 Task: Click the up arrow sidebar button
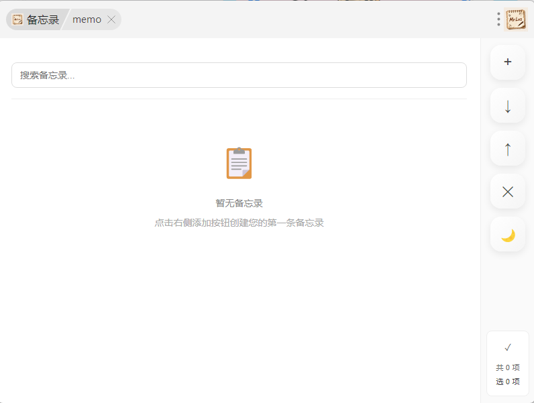point(507,149)
